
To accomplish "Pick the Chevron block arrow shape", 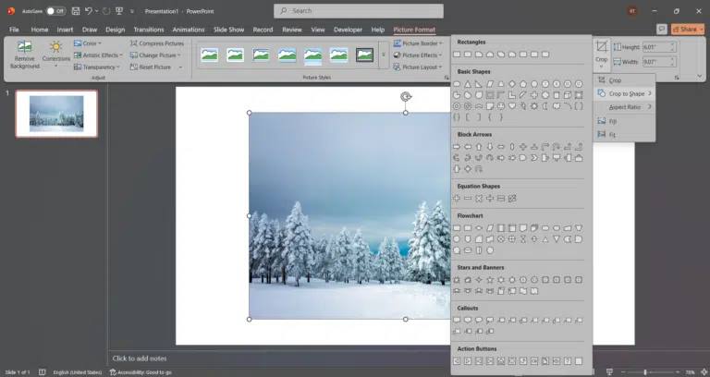I will (534, 158).
